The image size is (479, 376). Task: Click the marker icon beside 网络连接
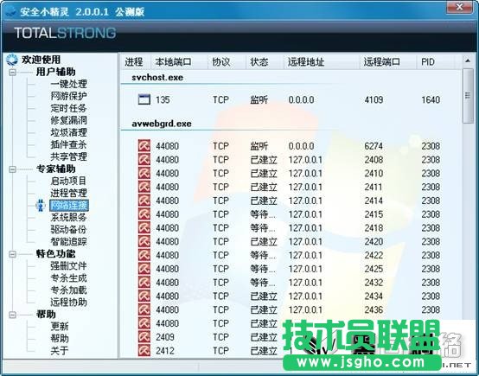tap(41, 205)
